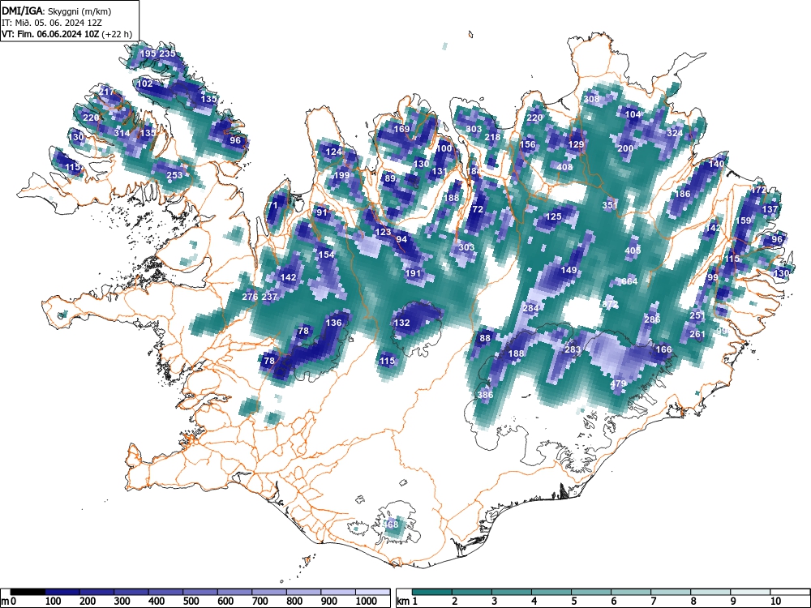Viewport: 811px width, 608px height.
Task: Click the visibility value '191' on map
Action: [414, 273]
